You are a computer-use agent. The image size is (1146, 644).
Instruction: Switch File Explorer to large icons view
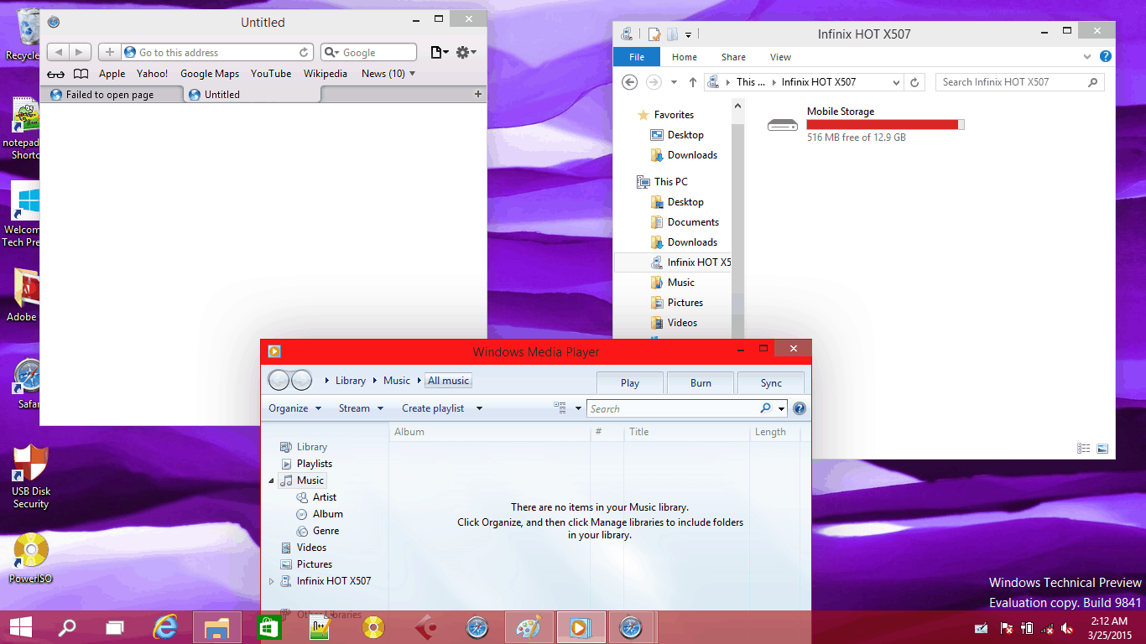(1102, 449)
